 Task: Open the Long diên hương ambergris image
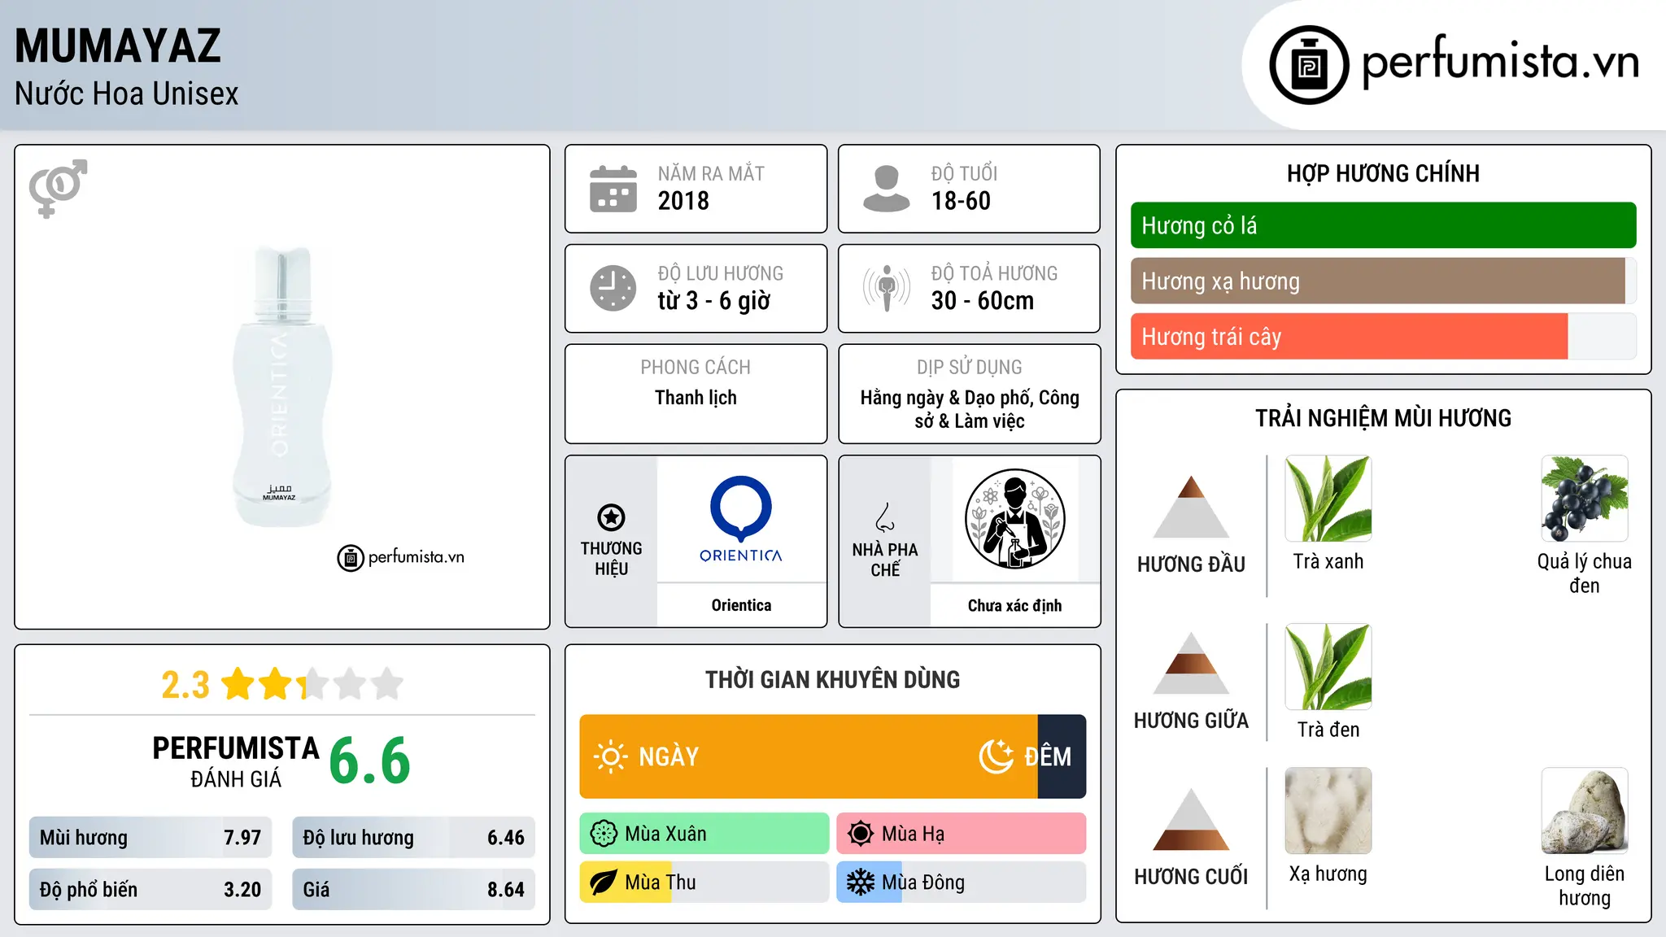point(1585,811)
